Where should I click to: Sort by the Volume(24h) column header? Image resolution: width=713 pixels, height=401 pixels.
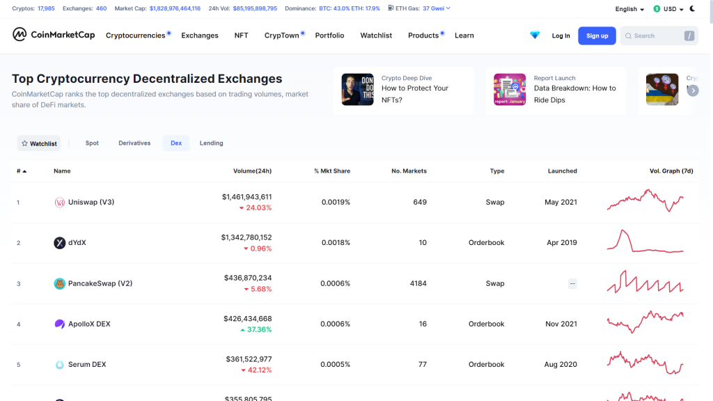[252, 171]
